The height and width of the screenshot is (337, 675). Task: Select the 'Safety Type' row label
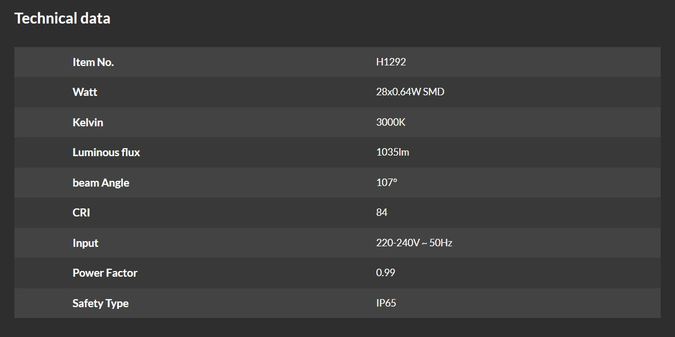(101, 303)
